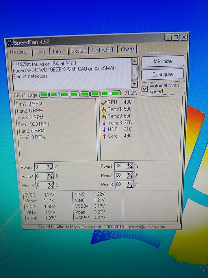Adjust the left Pwm3 spinner arrows
208x278 pixels.
coord(51,185)
